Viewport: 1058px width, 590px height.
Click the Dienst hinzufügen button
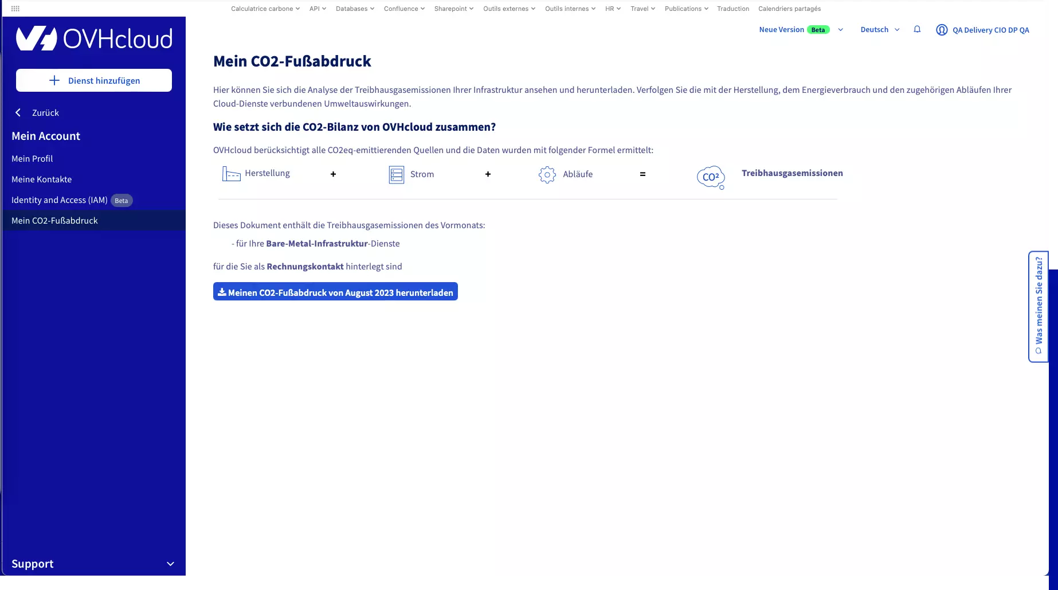tap(94, 80)
